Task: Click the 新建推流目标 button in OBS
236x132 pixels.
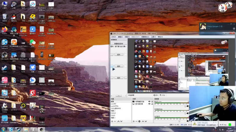Action: pos(119,43)
